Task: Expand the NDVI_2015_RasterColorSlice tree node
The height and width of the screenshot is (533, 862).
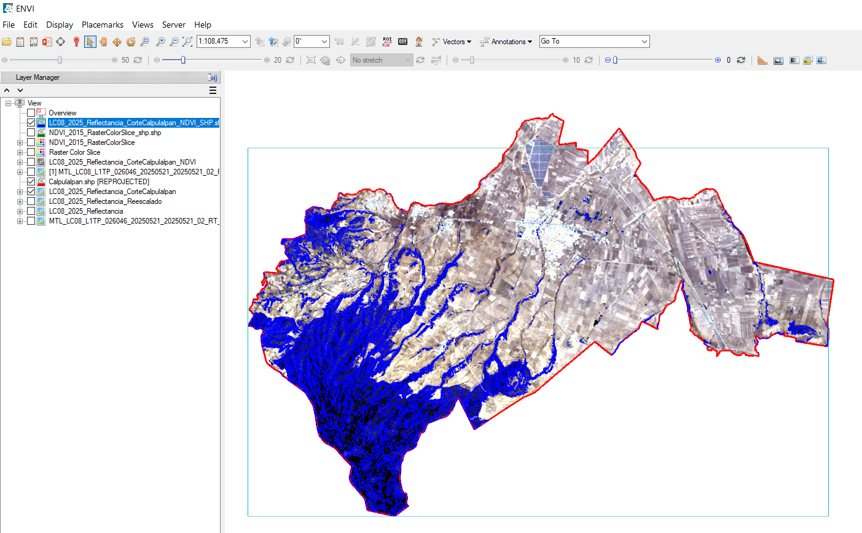Action: pos(20,142)
